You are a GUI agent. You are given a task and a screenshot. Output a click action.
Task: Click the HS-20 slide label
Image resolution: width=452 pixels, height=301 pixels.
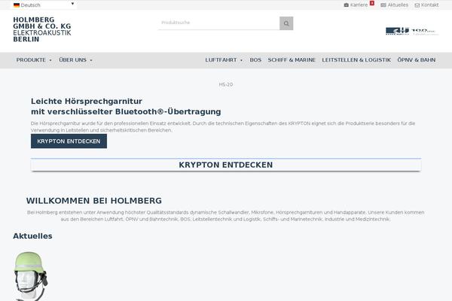(x=226, y=84)
